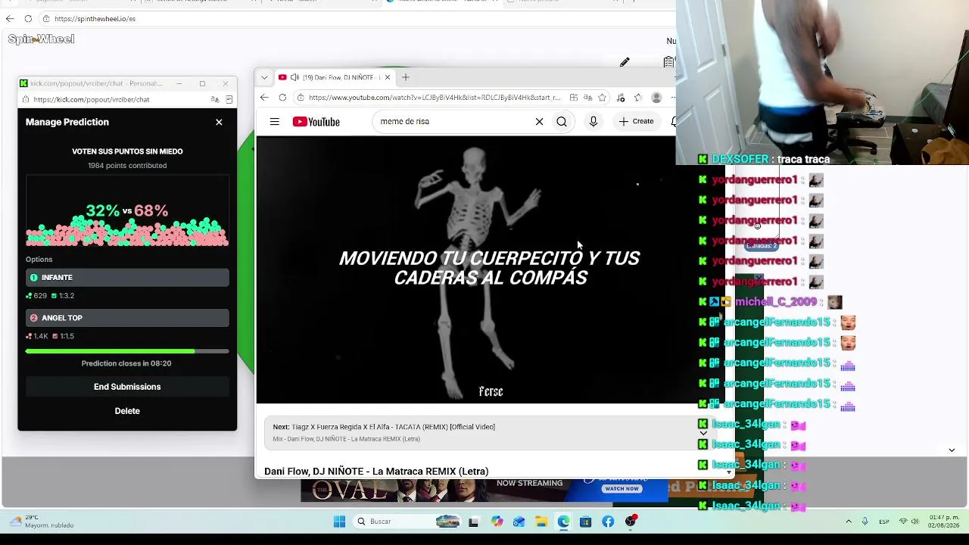The width and height of the screenshot is (969, 545).
Task: Delete the prediction
Action: (127, 411)
